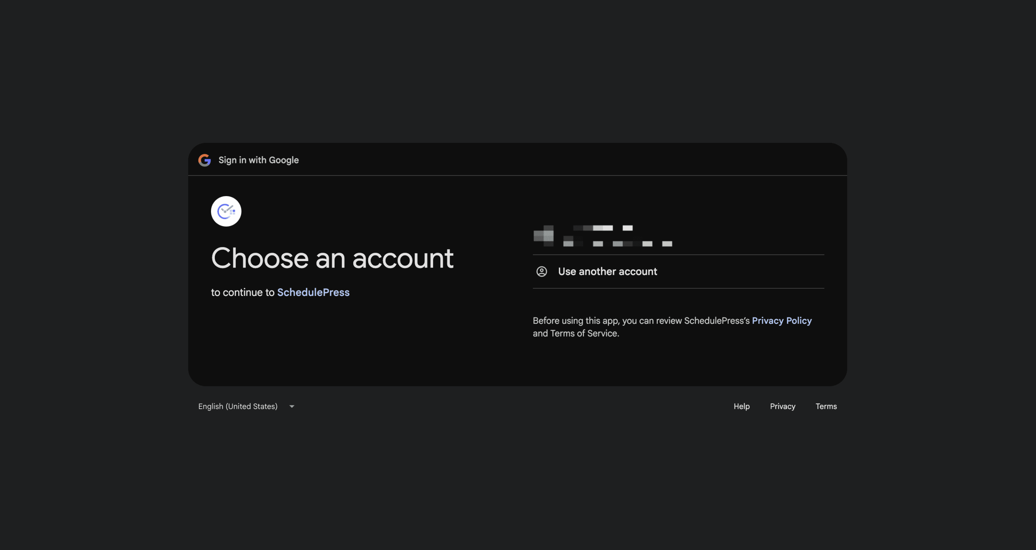Click the Choose an account heading

[332, 258]
